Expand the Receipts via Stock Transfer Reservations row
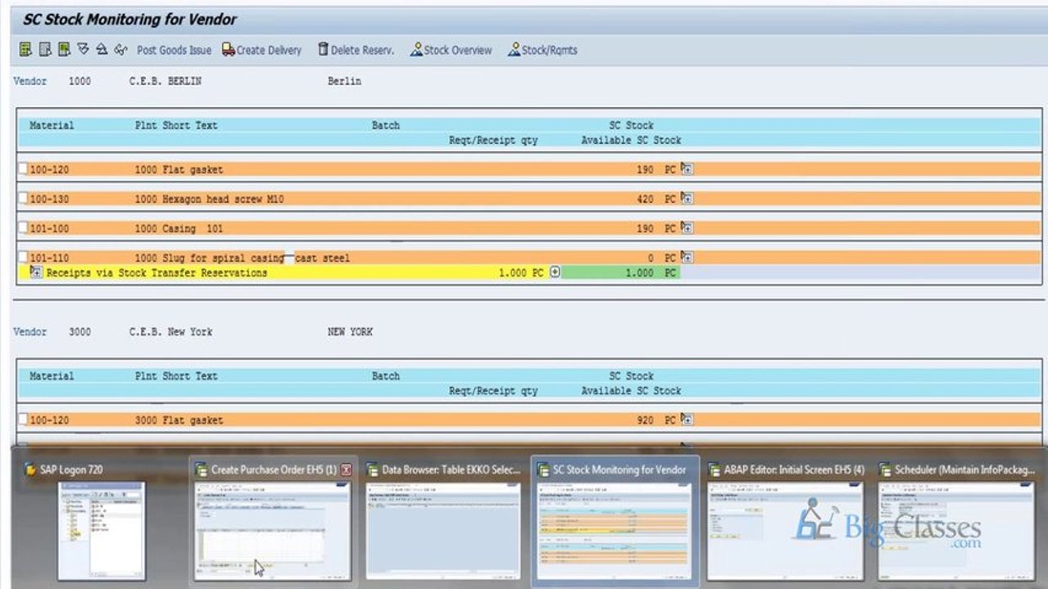1048x589 pixels. [x=36, y=272]
